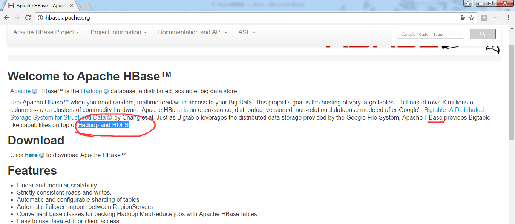Minimize the Chrome window
515x224 pixels.
click(480, 3)
